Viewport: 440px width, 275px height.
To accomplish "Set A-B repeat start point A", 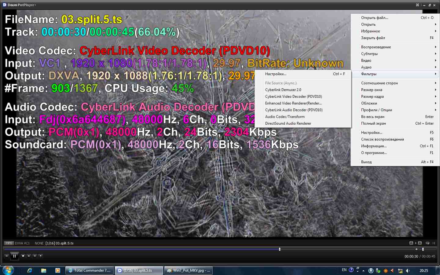I will tap(411, 243).
